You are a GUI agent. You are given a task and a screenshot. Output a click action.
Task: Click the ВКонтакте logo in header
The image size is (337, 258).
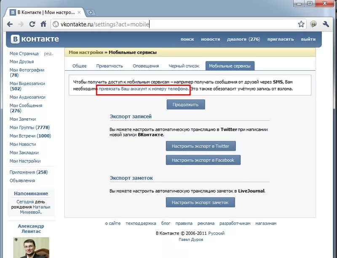coord(35,39)
